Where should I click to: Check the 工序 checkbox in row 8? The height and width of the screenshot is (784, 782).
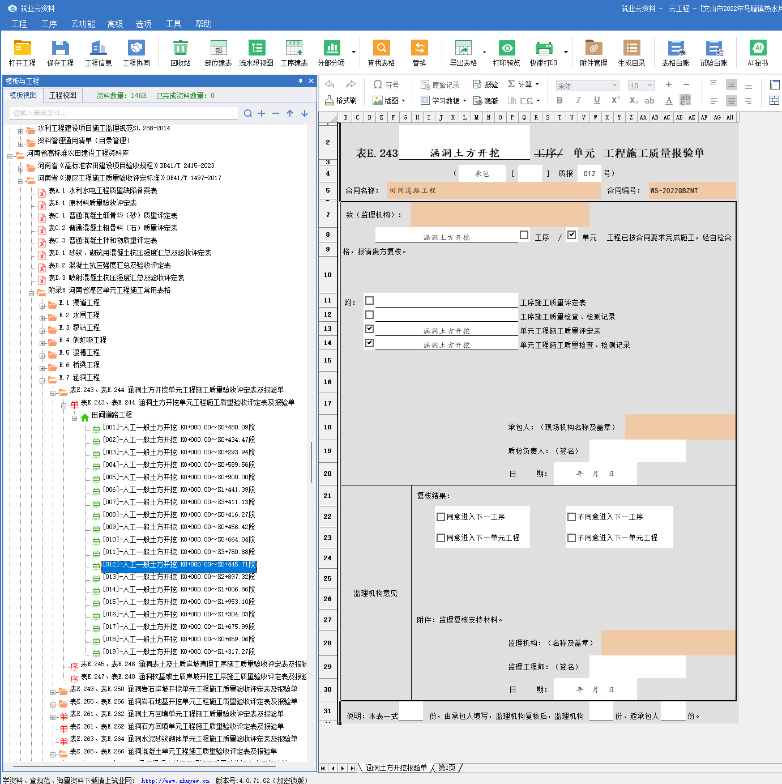(x=524, y=235)
